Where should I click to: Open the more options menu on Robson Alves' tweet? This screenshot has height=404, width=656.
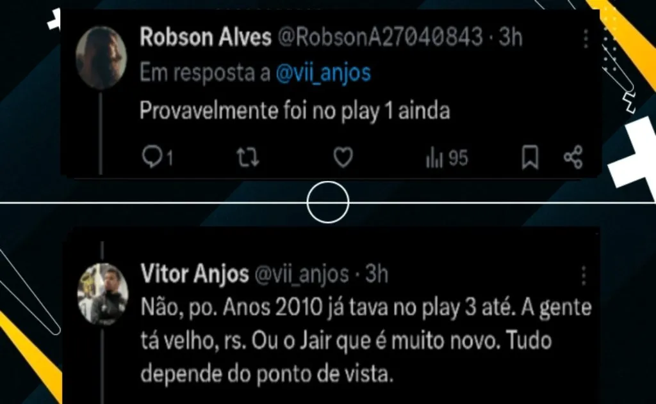[586, 39]
